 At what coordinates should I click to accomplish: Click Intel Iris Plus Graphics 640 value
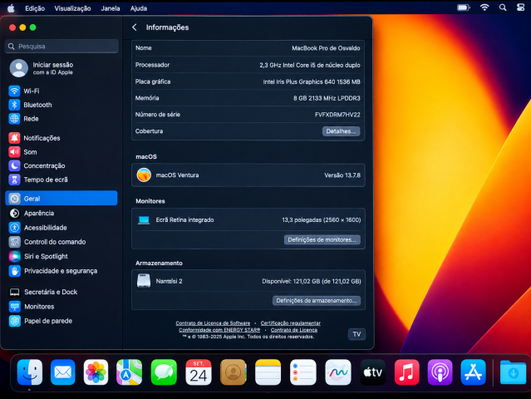(312, 81)
